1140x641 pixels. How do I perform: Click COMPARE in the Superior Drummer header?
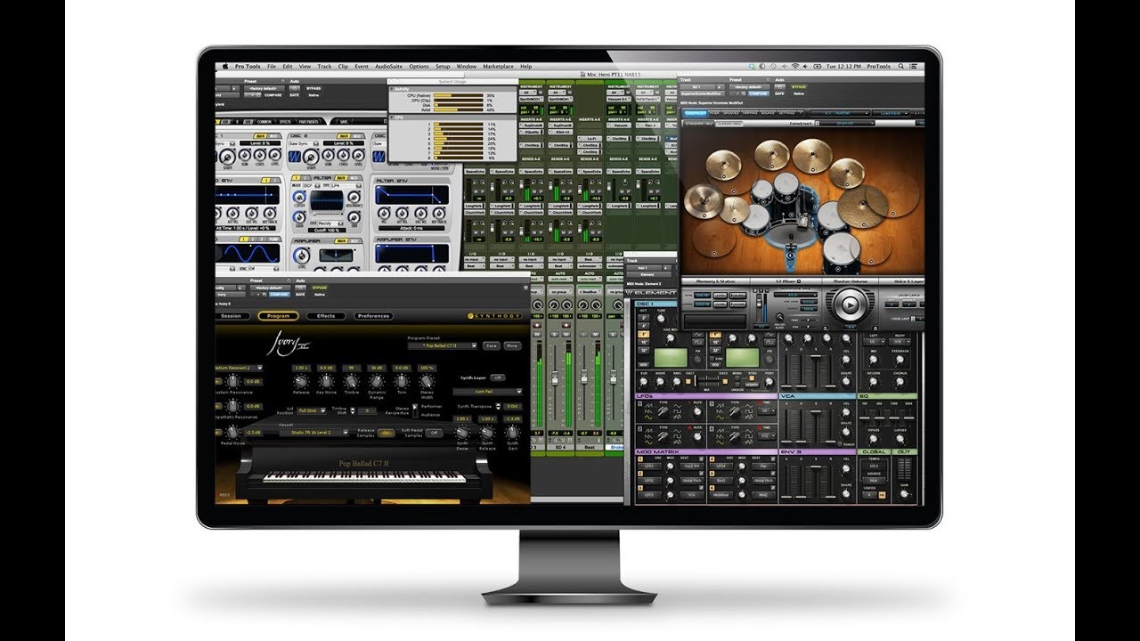[x=759, y=94]
